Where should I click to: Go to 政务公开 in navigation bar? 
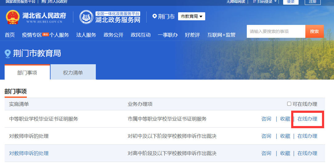(113, 35)
